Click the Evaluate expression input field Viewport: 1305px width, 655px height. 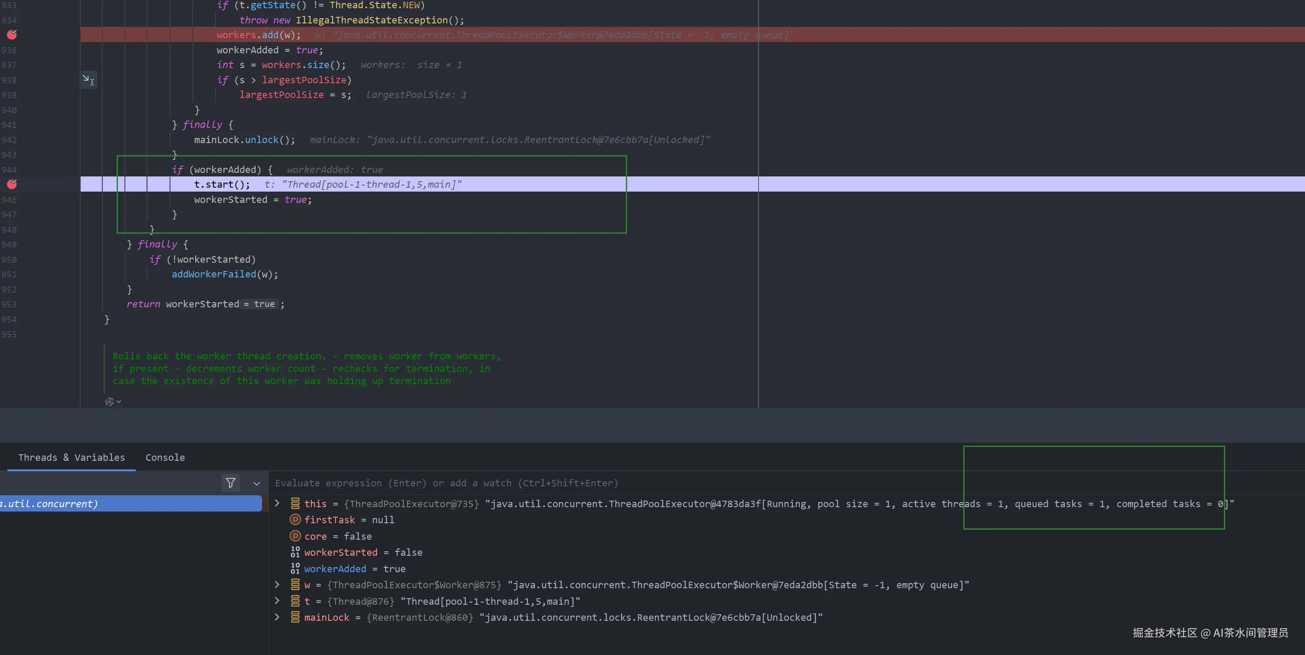446,483
